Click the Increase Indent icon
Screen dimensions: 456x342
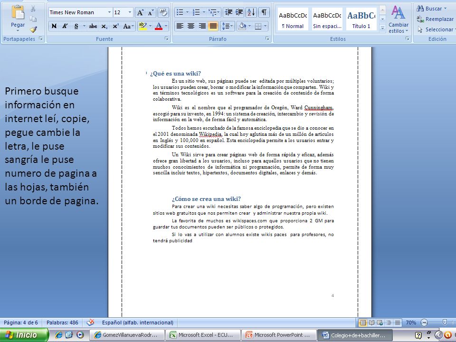click(239, 12)
